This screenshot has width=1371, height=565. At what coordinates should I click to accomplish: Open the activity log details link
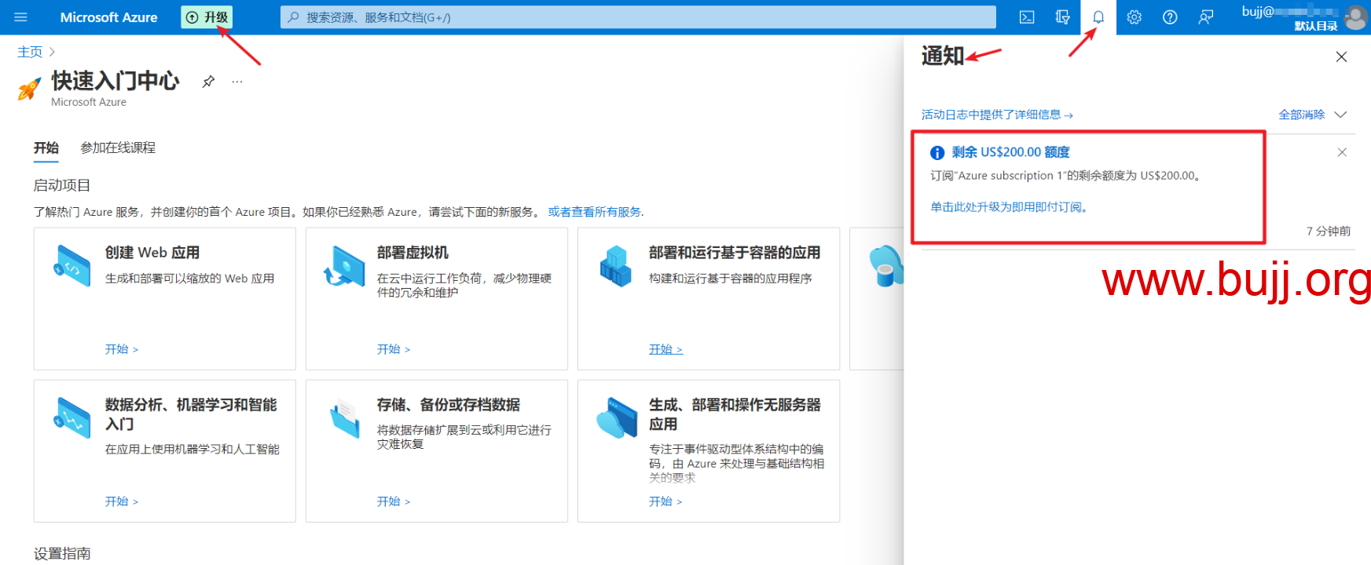point(996,115)
